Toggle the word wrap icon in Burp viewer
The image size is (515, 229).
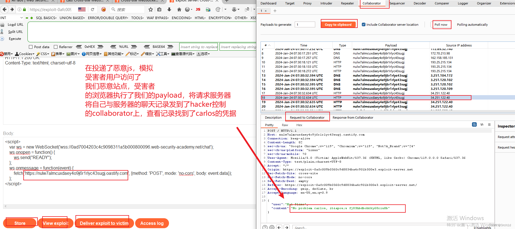(x=474, y=124)
